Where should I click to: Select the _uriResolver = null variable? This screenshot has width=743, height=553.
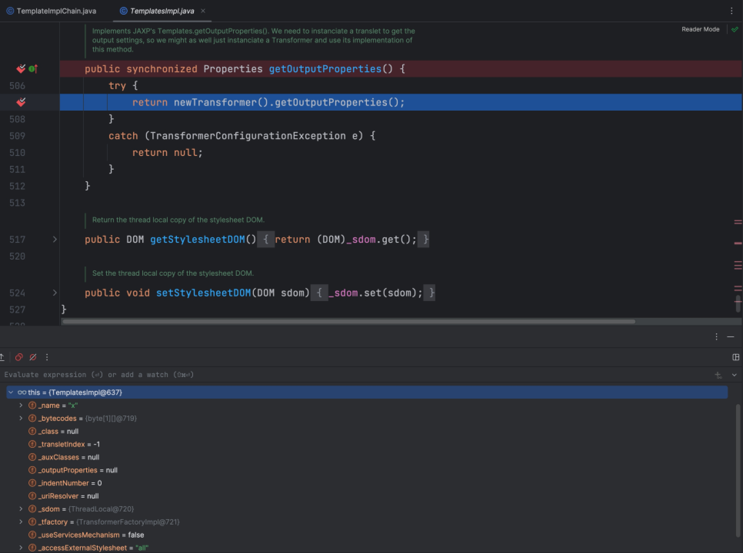(x=64, y=496)
